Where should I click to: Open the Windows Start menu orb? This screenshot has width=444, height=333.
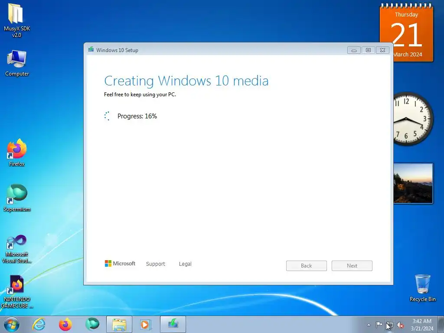(x=12, y=324)
